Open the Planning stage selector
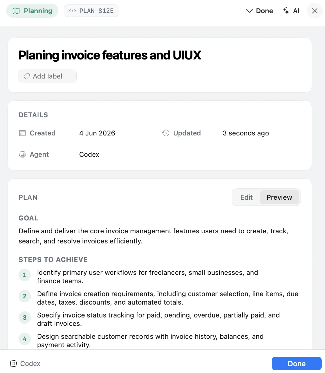Viewport: 325px width, 373px height. (x=32, y=11)
